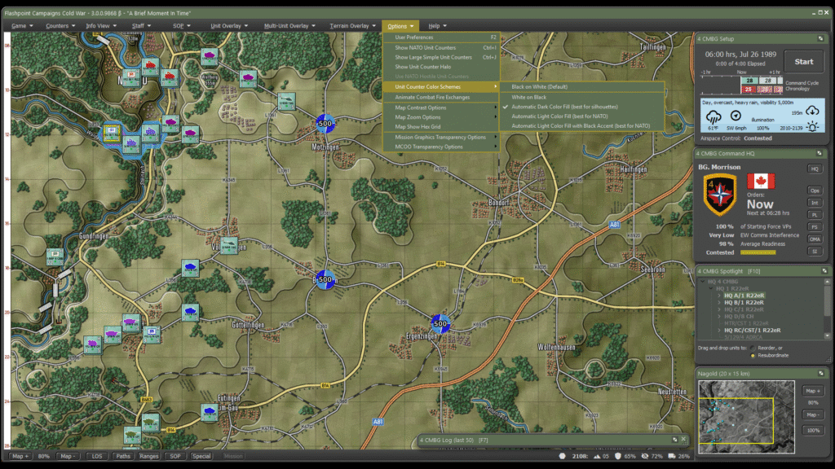Click the wind direction compass icon
835x469 pixels.
pyautogui.click(x=735, y=116)
